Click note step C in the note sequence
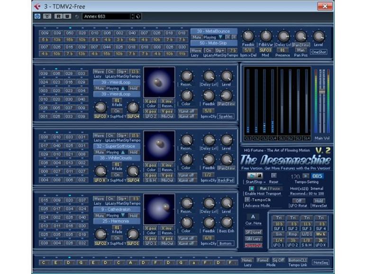 [44, 263]
